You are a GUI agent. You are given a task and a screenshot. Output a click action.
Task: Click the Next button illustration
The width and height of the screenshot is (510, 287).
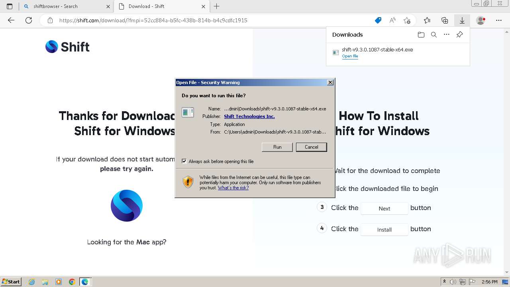[x=384, y=208]
